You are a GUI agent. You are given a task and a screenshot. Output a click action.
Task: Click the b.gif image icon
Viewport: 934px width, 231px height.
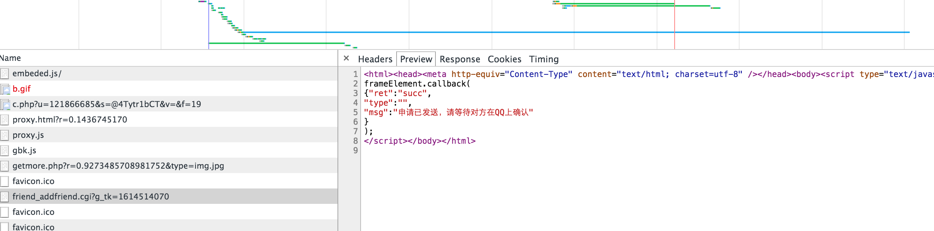point(5,89)
